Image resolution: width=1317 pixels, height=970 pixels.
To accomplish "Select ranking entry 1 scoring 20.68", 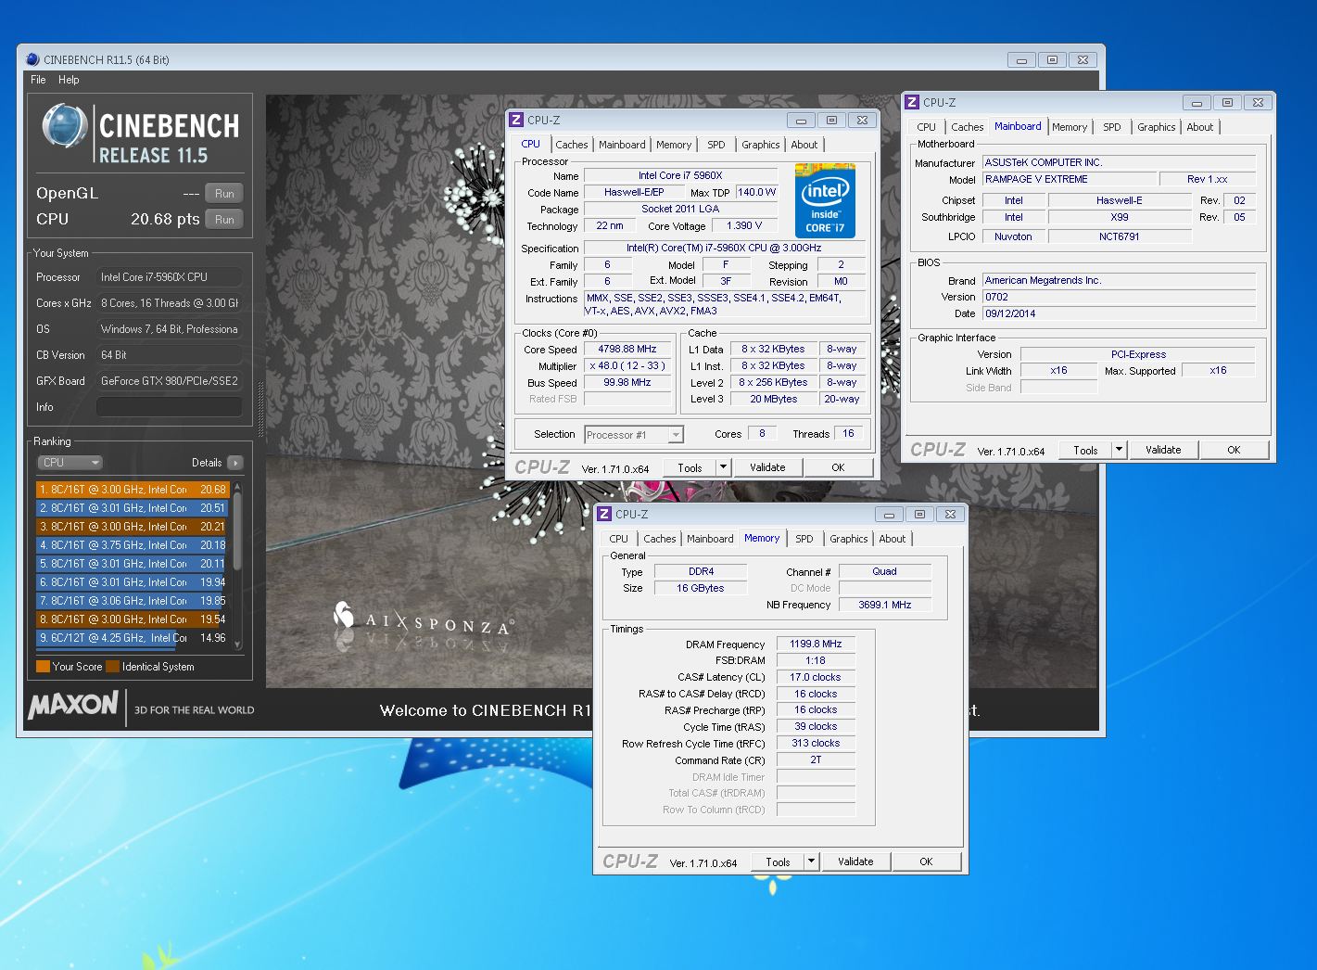I will tap(132, 490).
